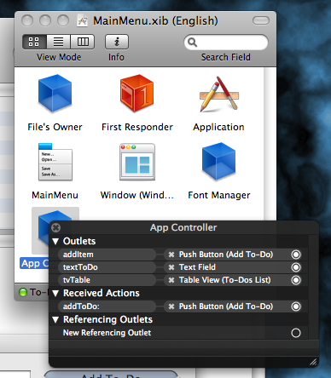The width and height of the screenshot is (331, 378).
Task: Click into the Search Field
Action: point(226,43)
